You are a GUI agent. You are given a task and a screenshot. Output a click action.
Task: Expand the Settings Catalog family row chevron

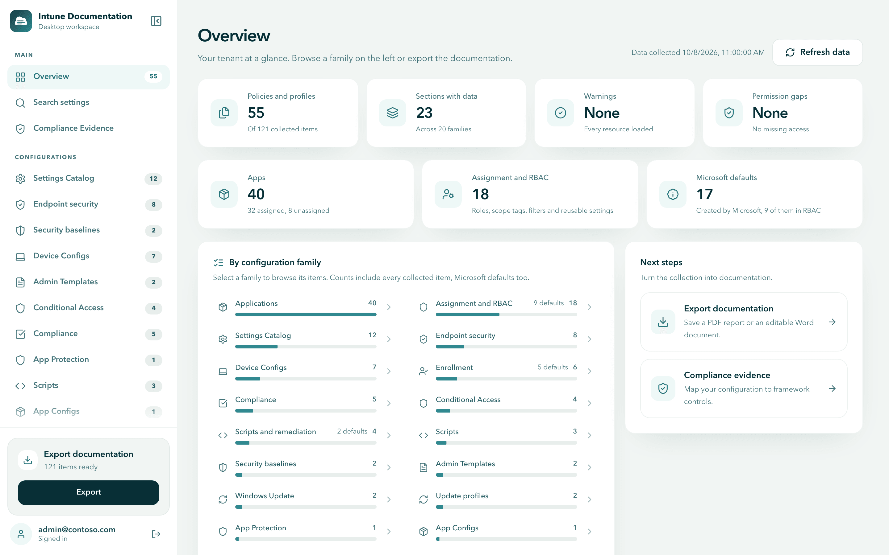tap(389, 339)
